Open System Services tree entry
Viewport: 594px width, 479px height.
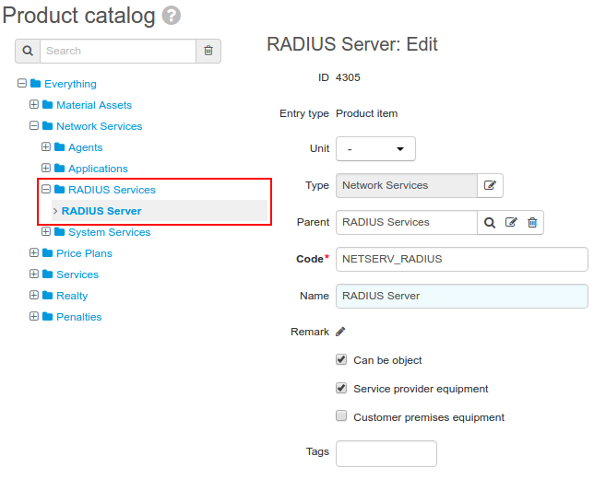[x=110, y=232]
